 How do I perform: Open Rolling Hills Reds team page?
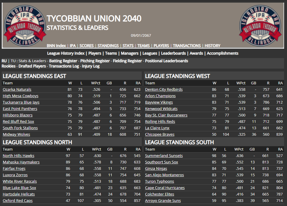tap(160, 122)
